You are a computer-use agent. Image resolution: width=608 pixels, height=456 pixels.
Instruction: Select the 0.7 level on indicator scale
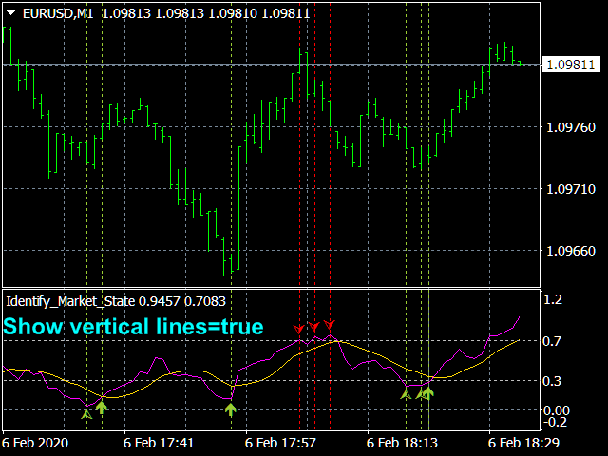coord(552,341)
